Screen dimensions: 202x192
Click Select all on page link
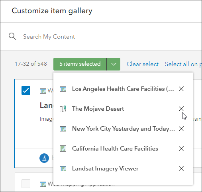(183, 64)
